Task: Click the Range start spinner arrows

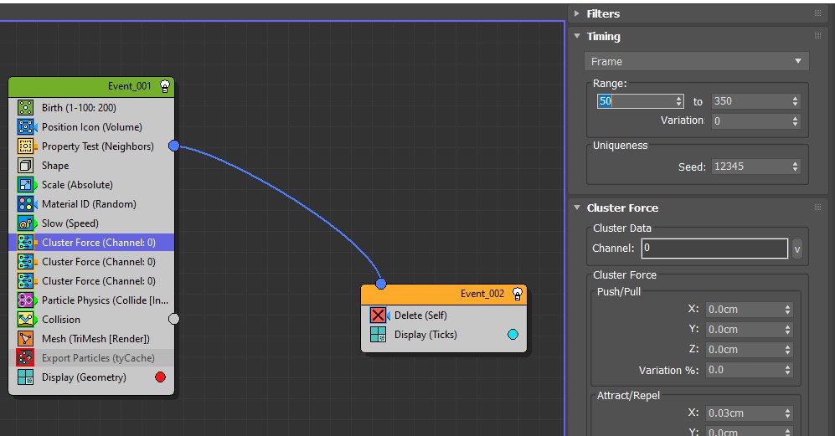Action: [679, 101]
